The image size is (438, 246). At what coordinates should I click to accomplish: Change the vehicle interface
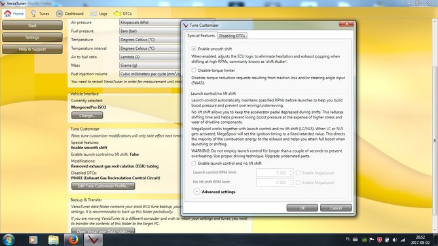[87, 115]
